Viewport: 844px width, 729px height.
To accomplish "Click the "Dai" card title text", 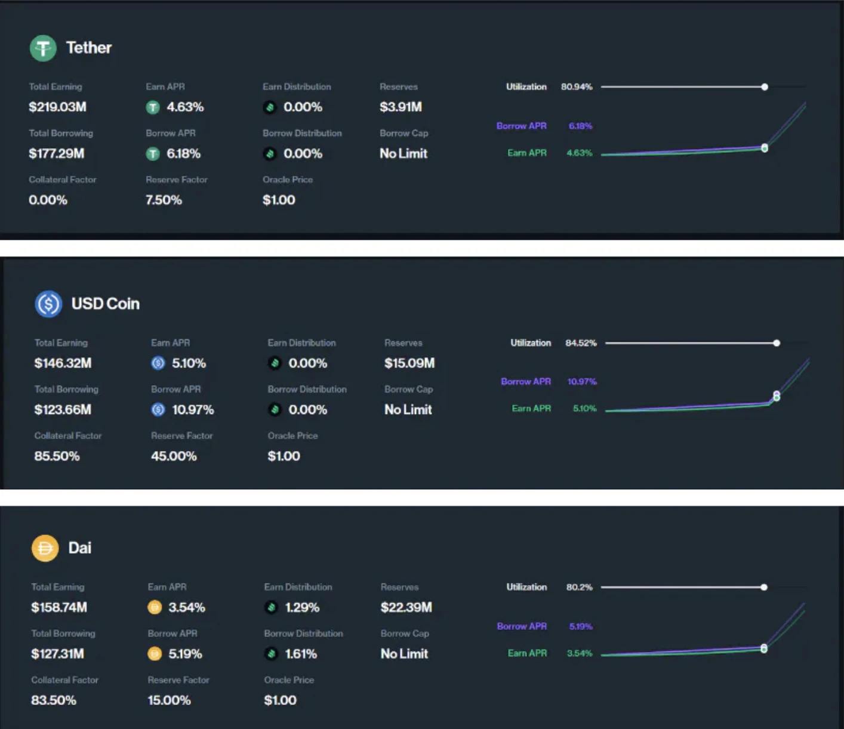I will click(x=80, y=548).
